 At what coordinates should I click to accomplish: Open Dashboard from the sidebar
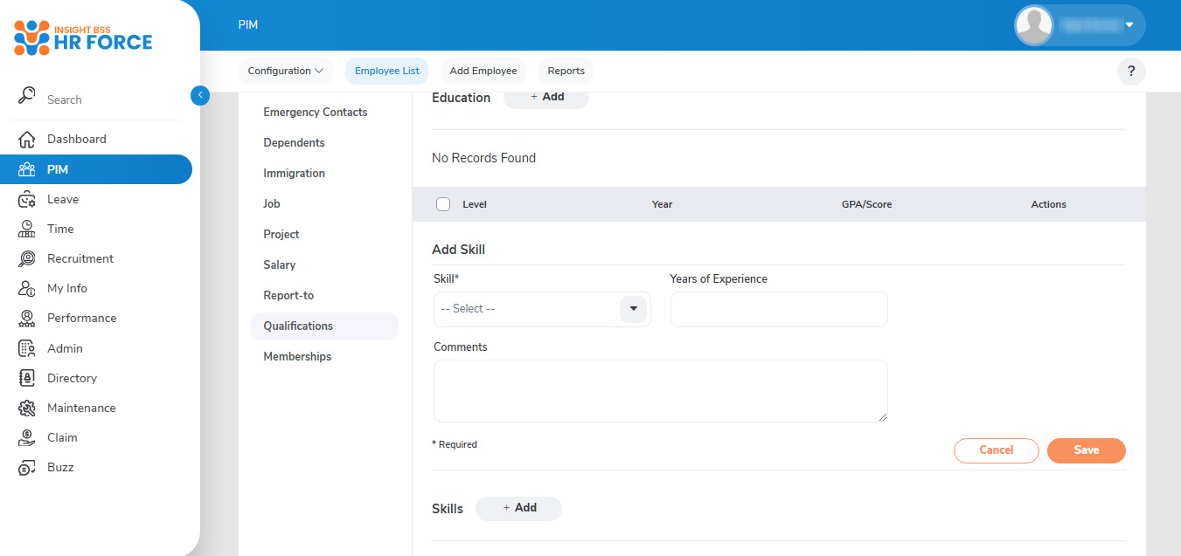pyautogui.click(x=77, y=139)
